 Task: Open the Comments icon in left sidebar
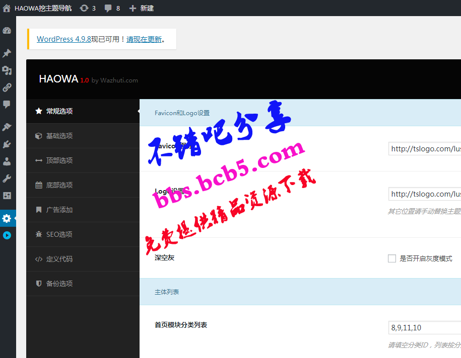(7, 105)
